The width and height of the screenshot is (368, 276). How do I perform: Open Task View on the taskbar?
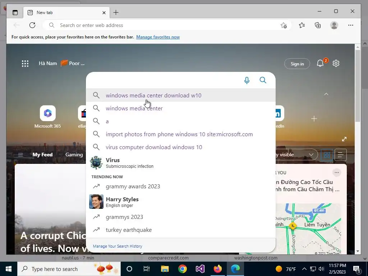147,269
